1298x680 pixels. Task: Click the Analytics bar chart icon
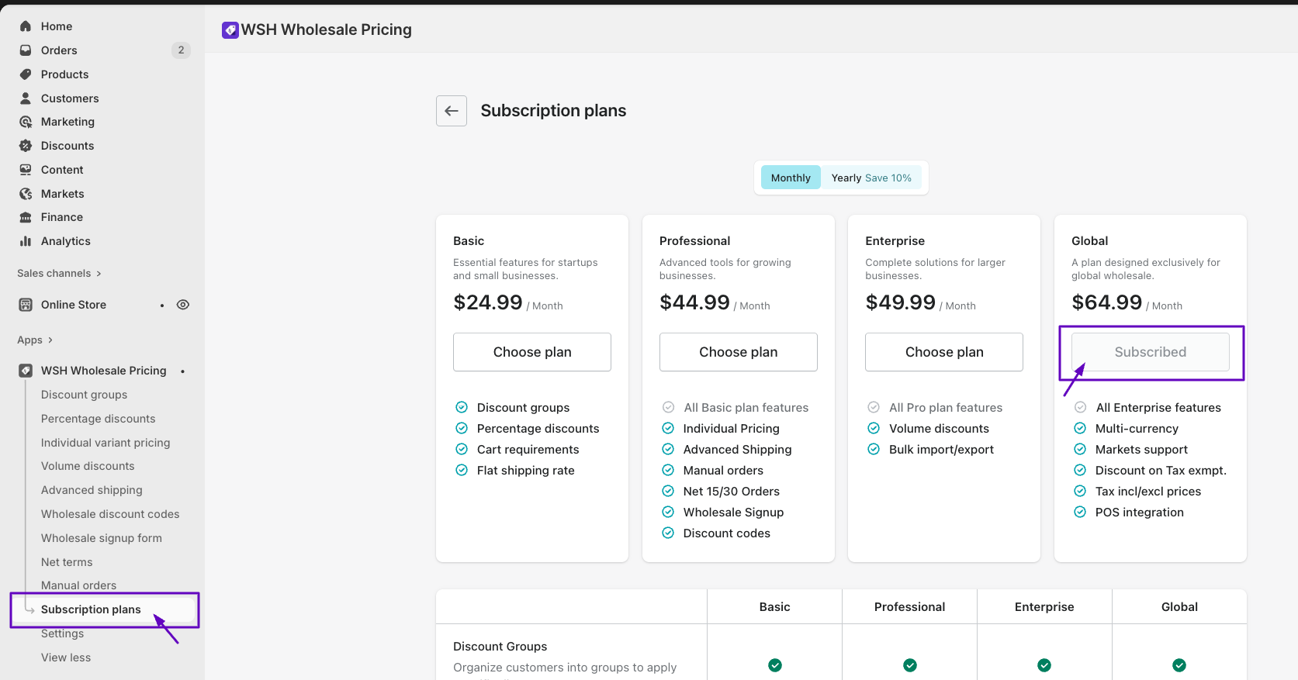pyautogui.click(x=26, y=241)
